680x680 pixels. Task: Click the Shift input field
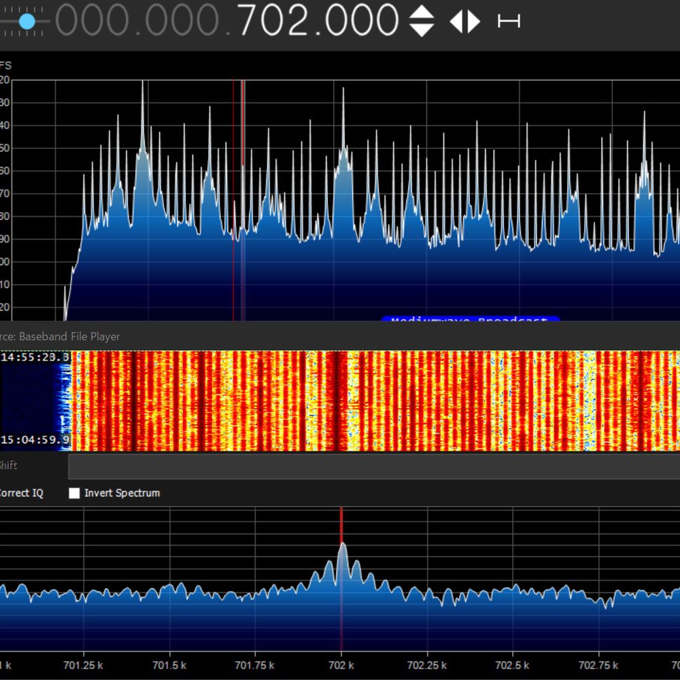[x=374, y=466]
